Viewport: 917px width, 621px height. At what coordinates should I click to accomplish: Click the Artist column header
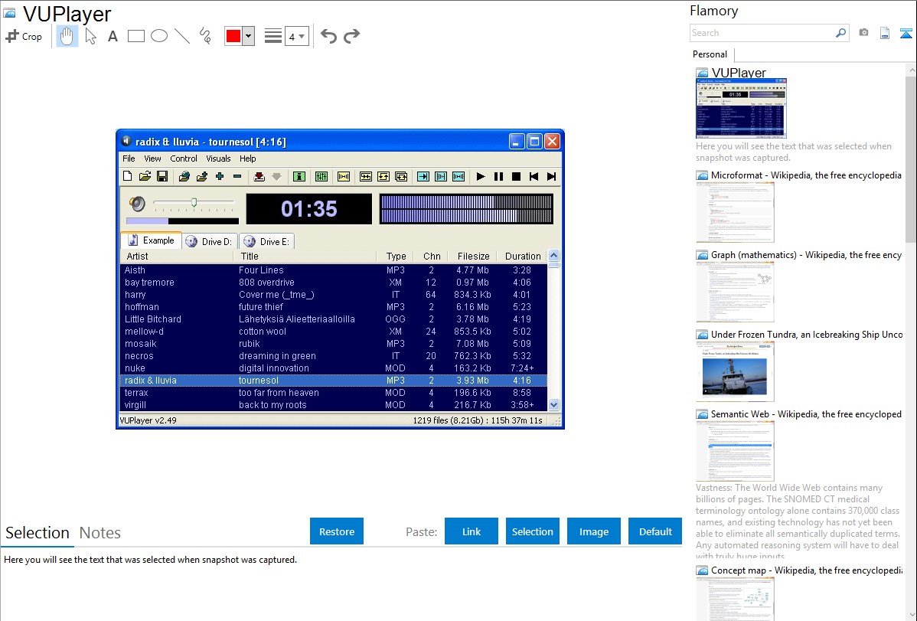178,257
